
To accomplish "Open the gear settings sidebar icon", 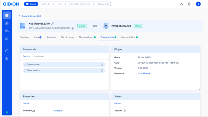I will 7,59.
